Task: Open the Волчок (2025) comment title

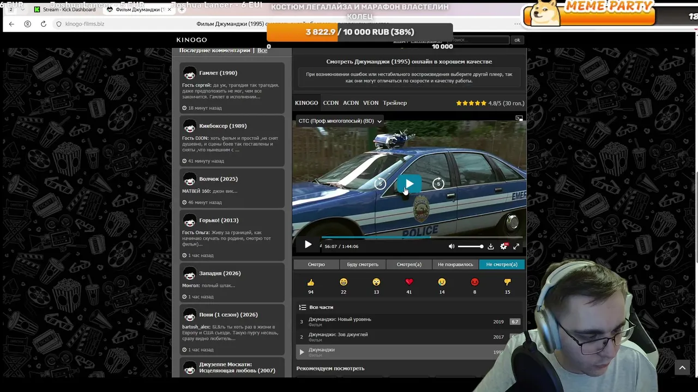Action: click(219, 179)
